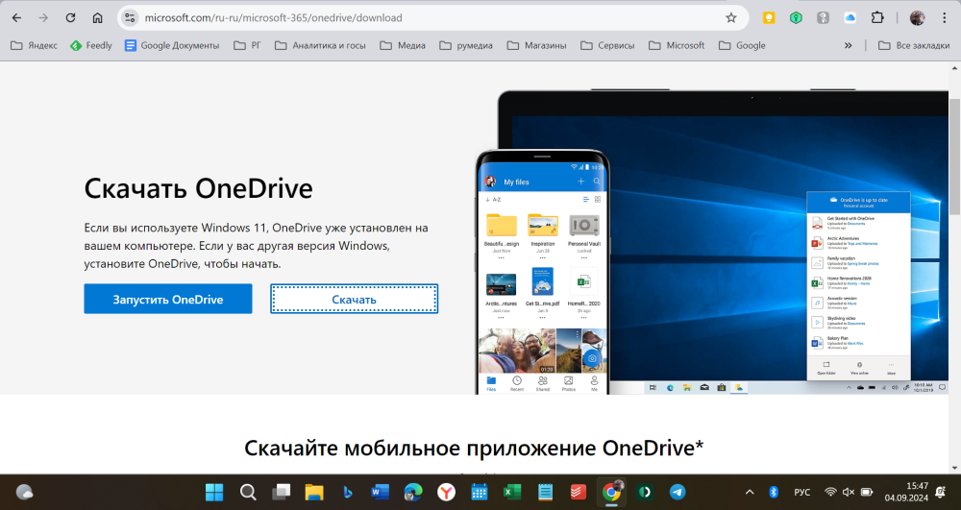Open the Extensions puzzle menu
Viewport: 961px width, 510px height.
point(877,17)
